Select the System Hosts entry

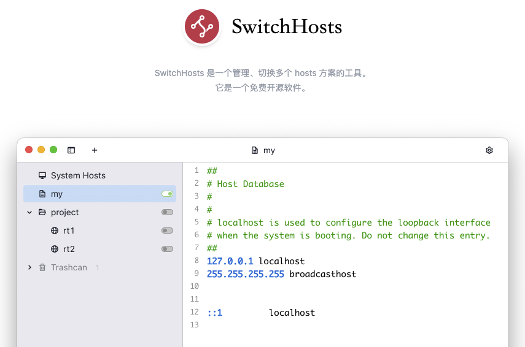click(x=78, y=175)
